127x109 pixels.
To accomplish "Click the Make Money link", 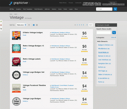I will pyautogui.click(x=63, y=3).
